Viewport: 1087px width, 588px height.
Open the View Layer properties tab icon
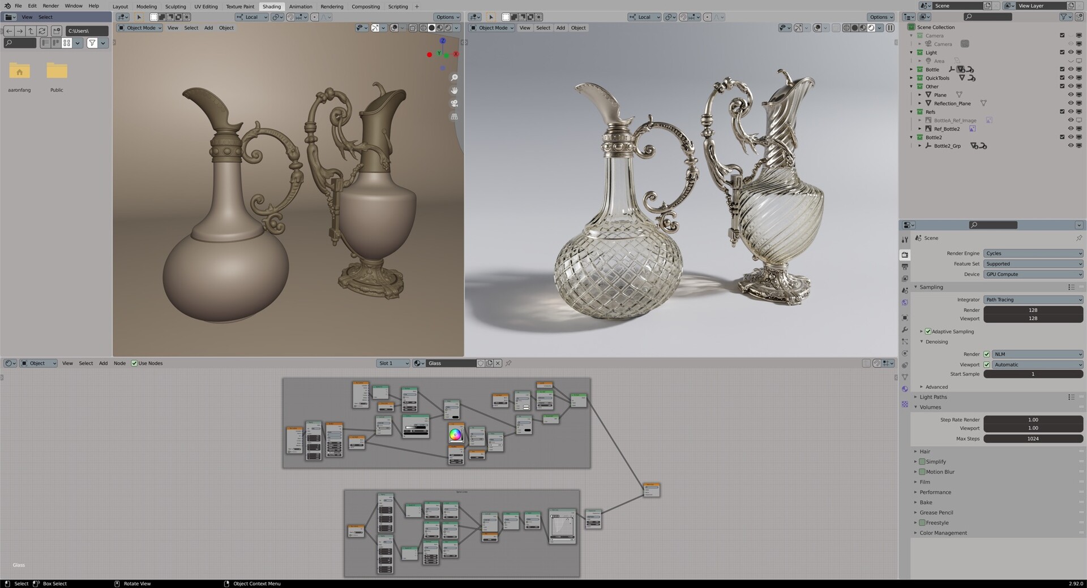click(x=905, y=279)
